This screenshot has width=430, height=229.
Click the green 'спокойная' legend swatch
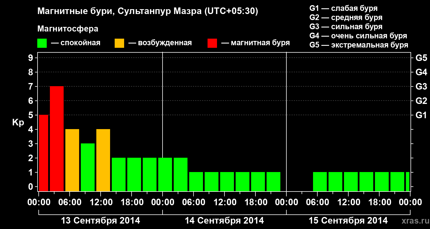[42, 43]
